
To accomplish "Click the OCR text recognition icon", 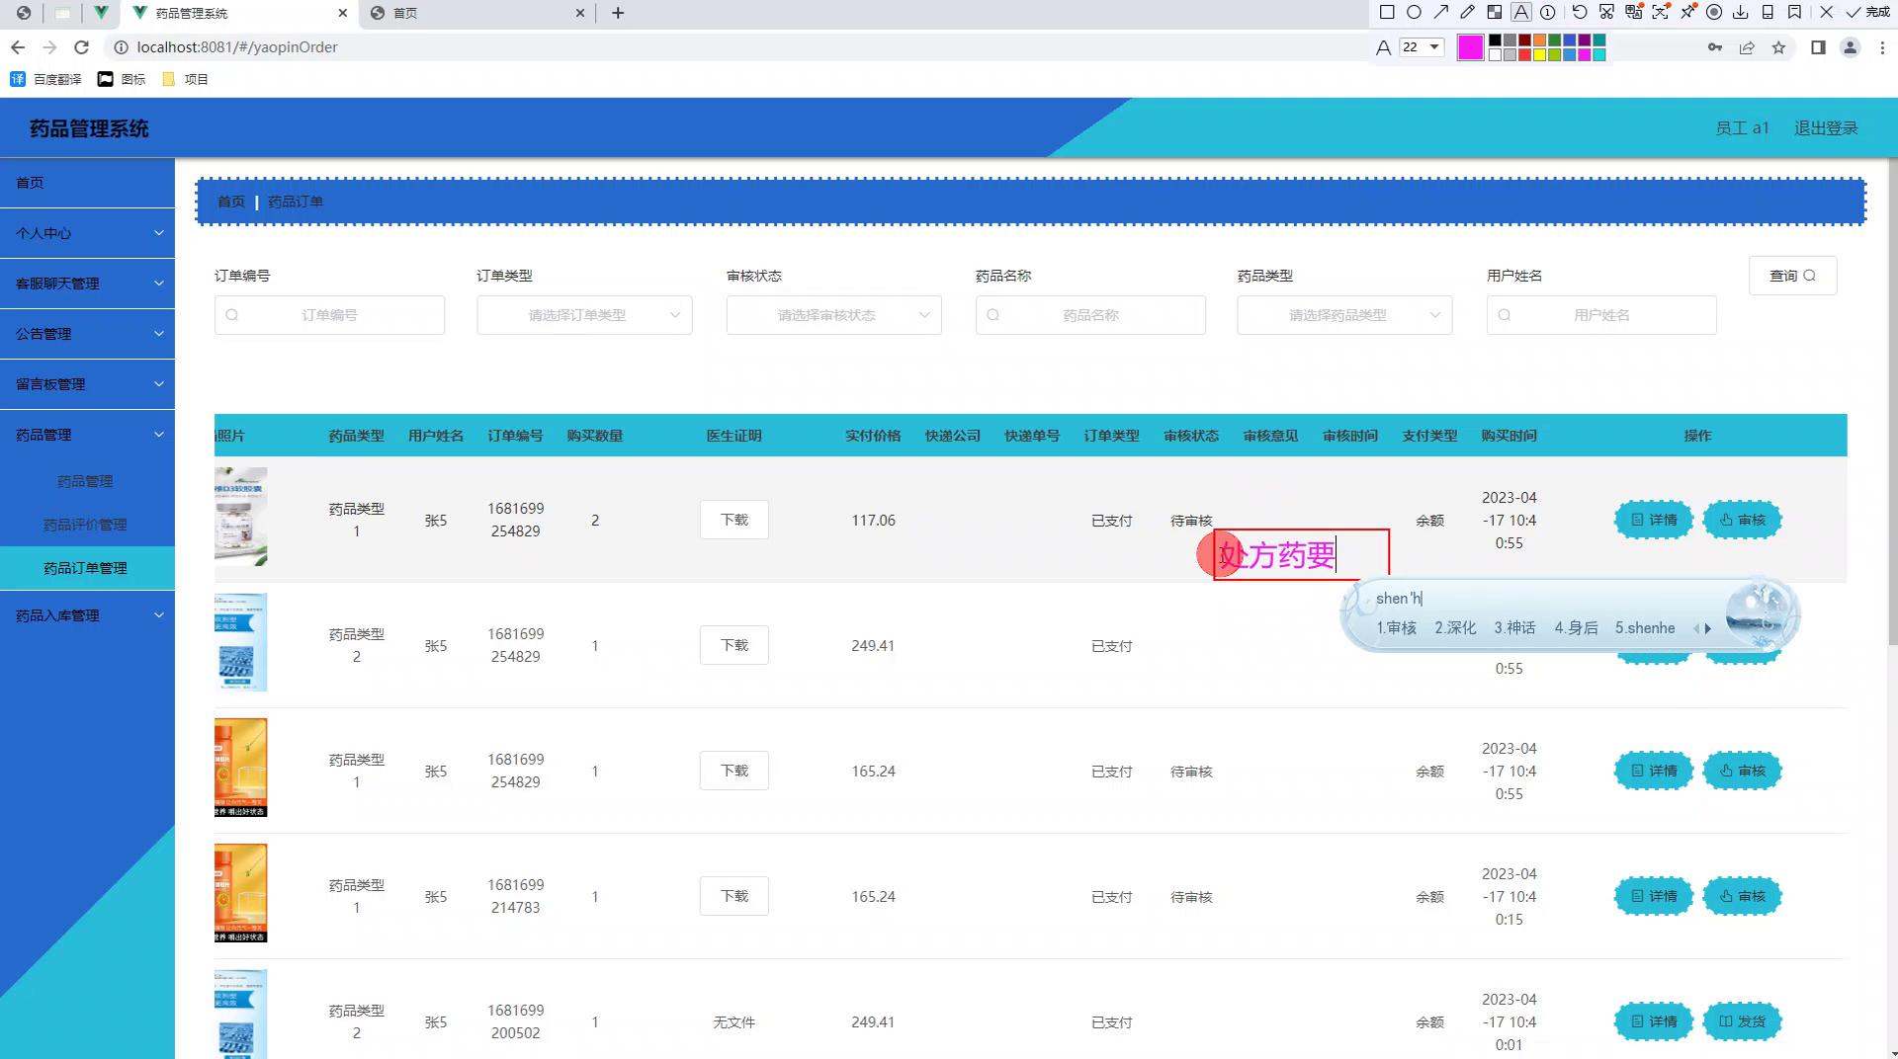I will [x=1661, y=13].
